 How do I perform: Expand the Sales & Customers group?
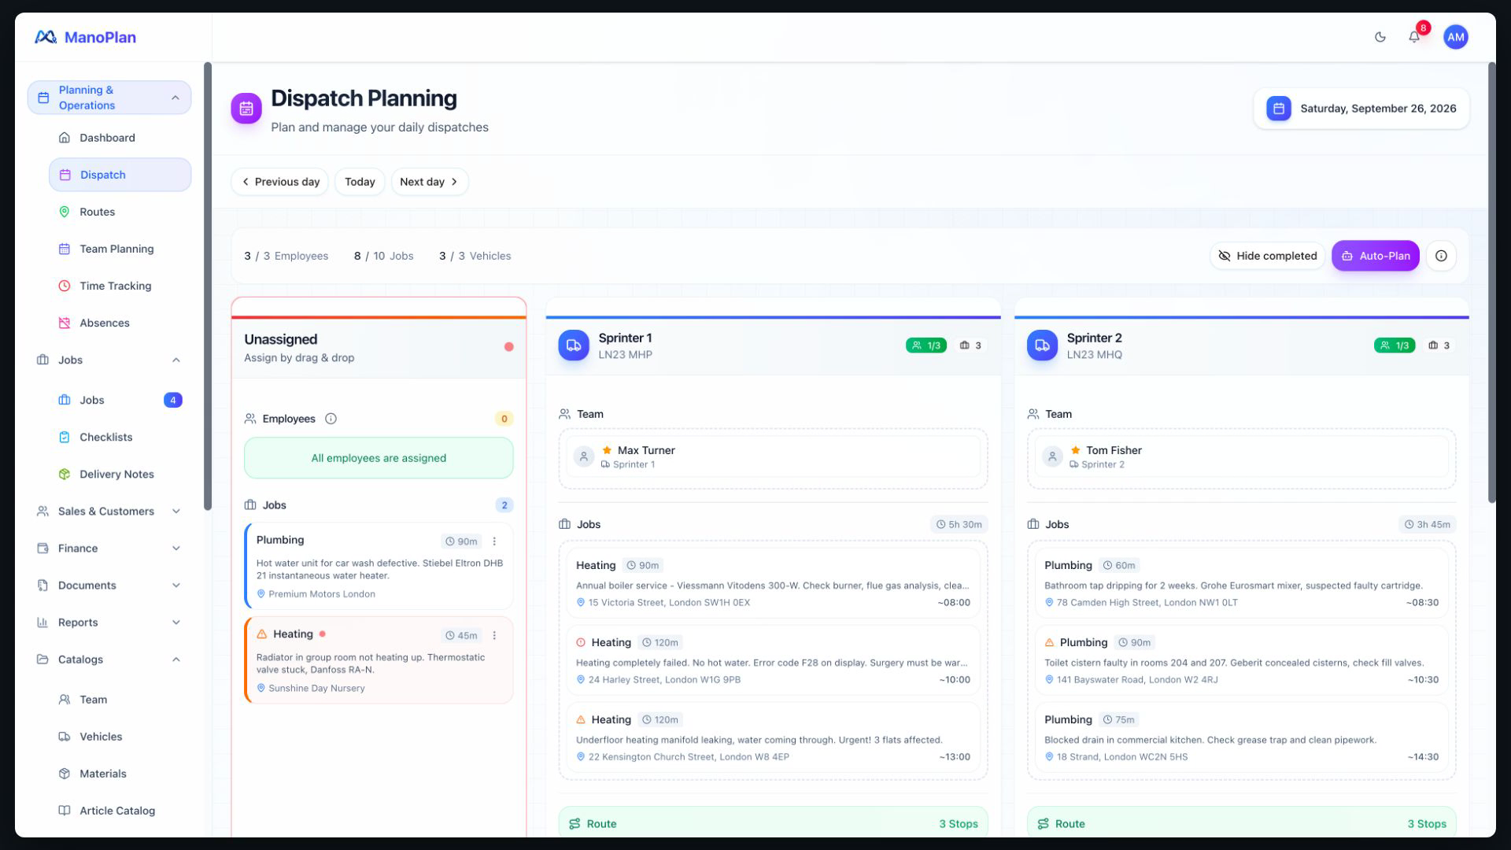coord(109,512)
